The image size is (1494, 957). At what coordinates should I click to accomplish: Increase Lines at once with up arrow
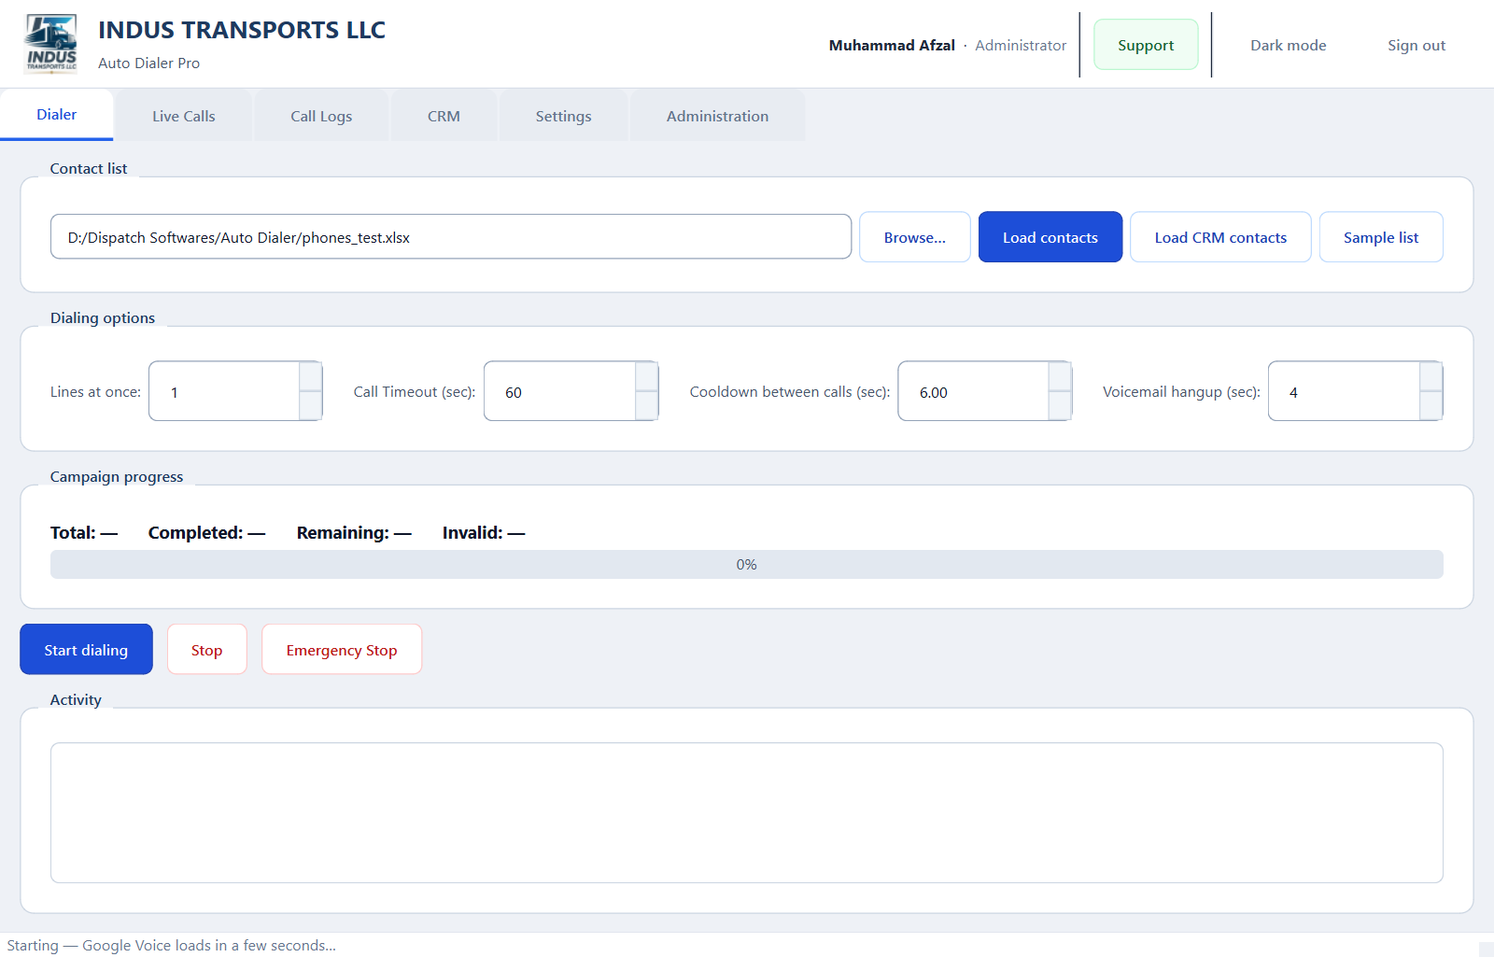[x=311, y=376]
